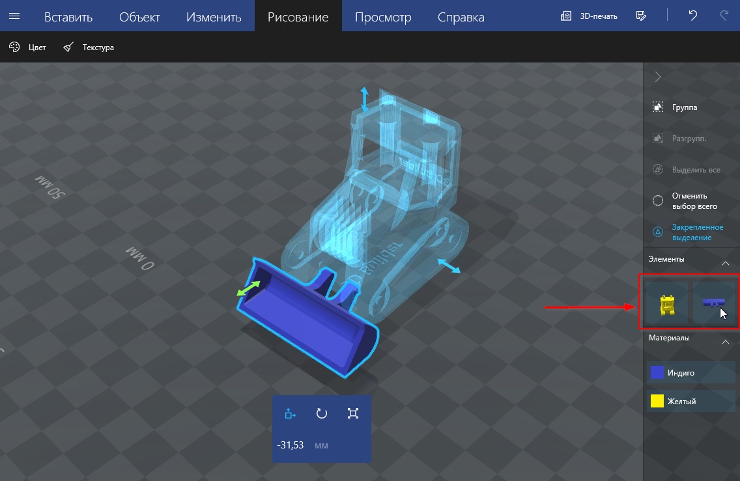Open the Вставить tab
Image resolution: width=740 pixels, height=481 pixels.
(x=68, y=17)
